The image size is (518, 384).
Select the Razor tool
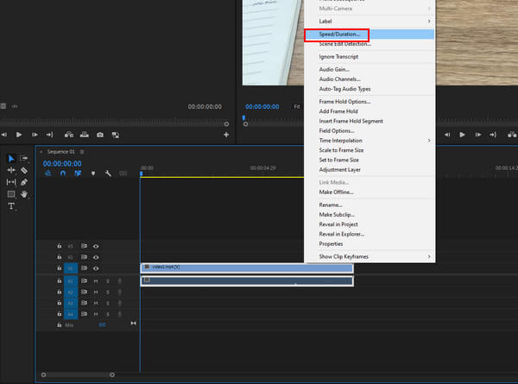[24, 170]
